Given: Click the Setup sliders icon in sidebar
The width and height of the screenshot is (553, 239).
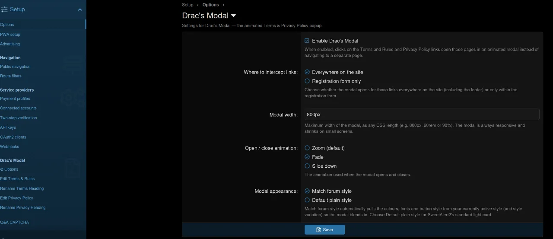Looking at the screenshot, I should [4, 9].
